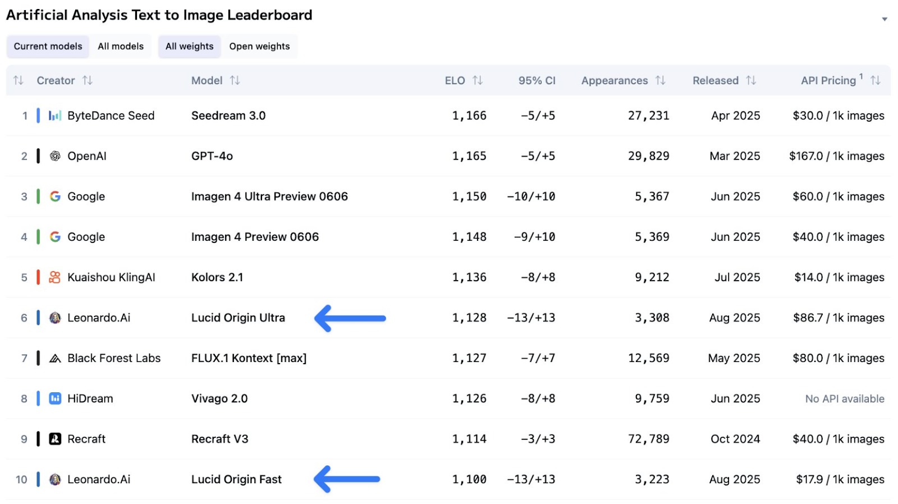Sort the table by API Pricing
Viewport: 898px width, 504px height.
[x=876, y=80]
